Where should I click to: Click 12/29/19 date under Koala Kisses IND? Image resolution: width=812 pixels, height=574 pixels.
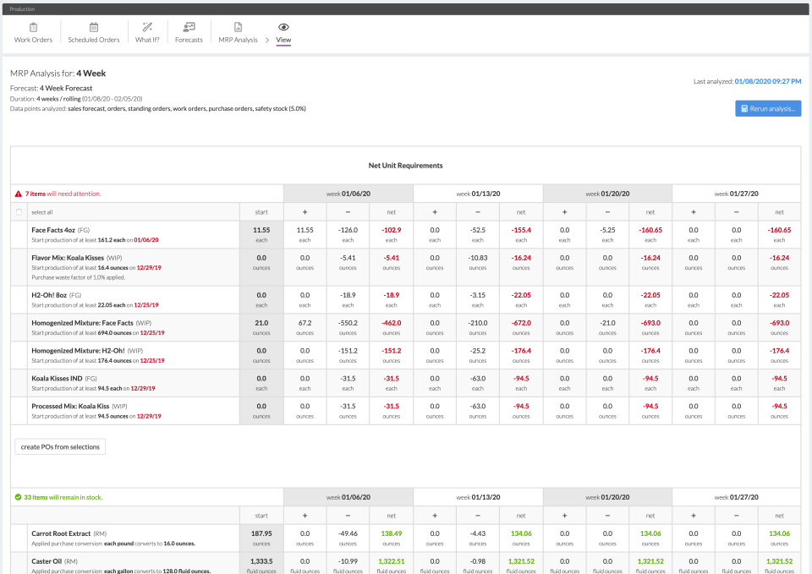[143, 389]
